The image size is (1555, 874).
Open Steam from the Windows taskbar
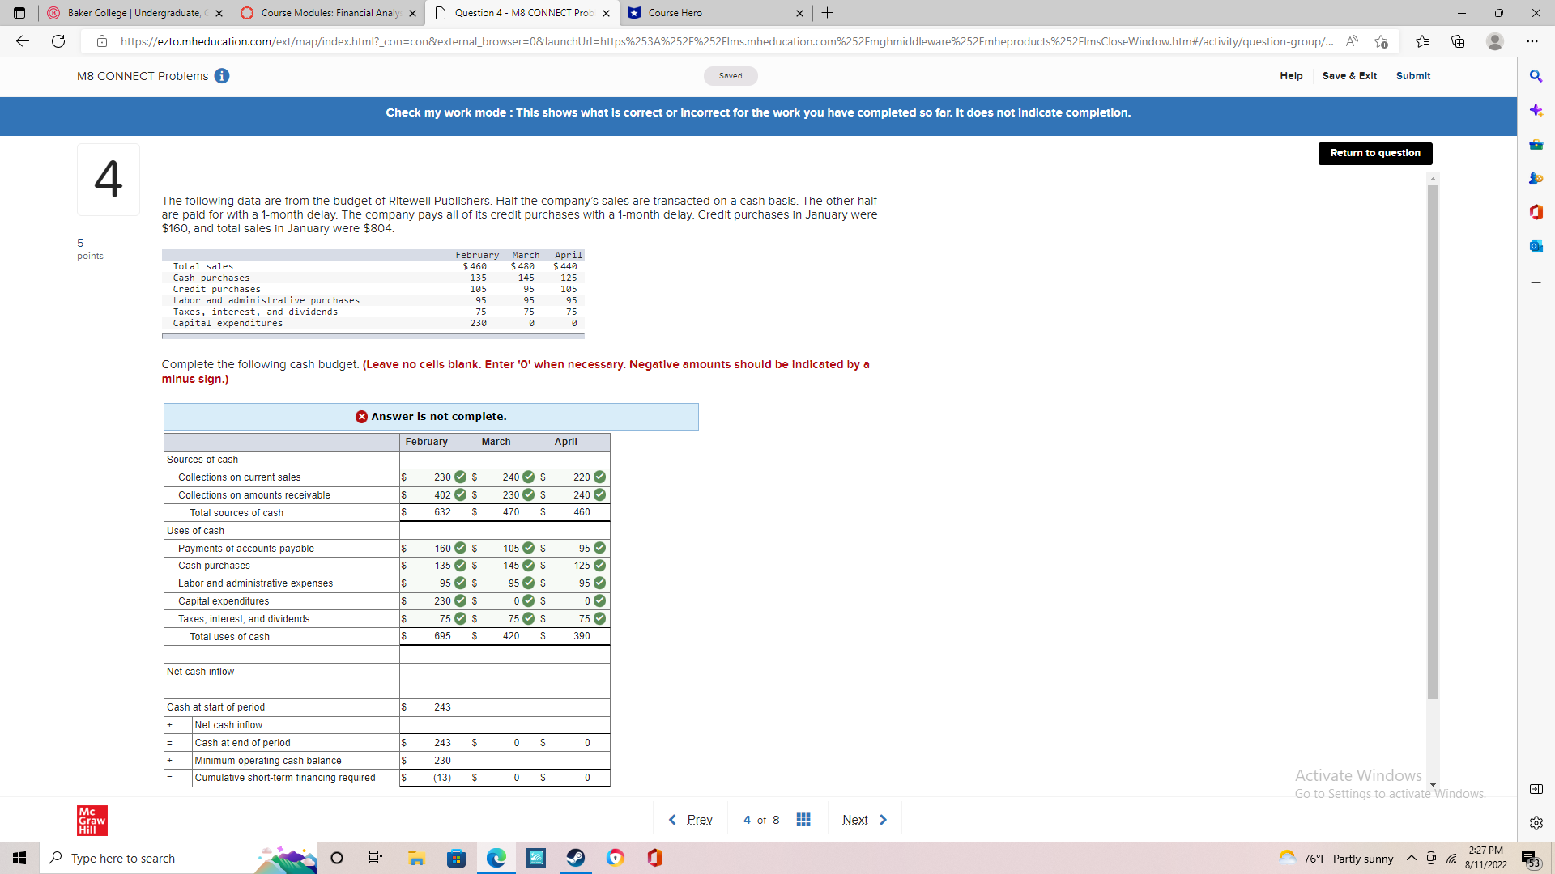pyautogui.click(x=576, y=858)
